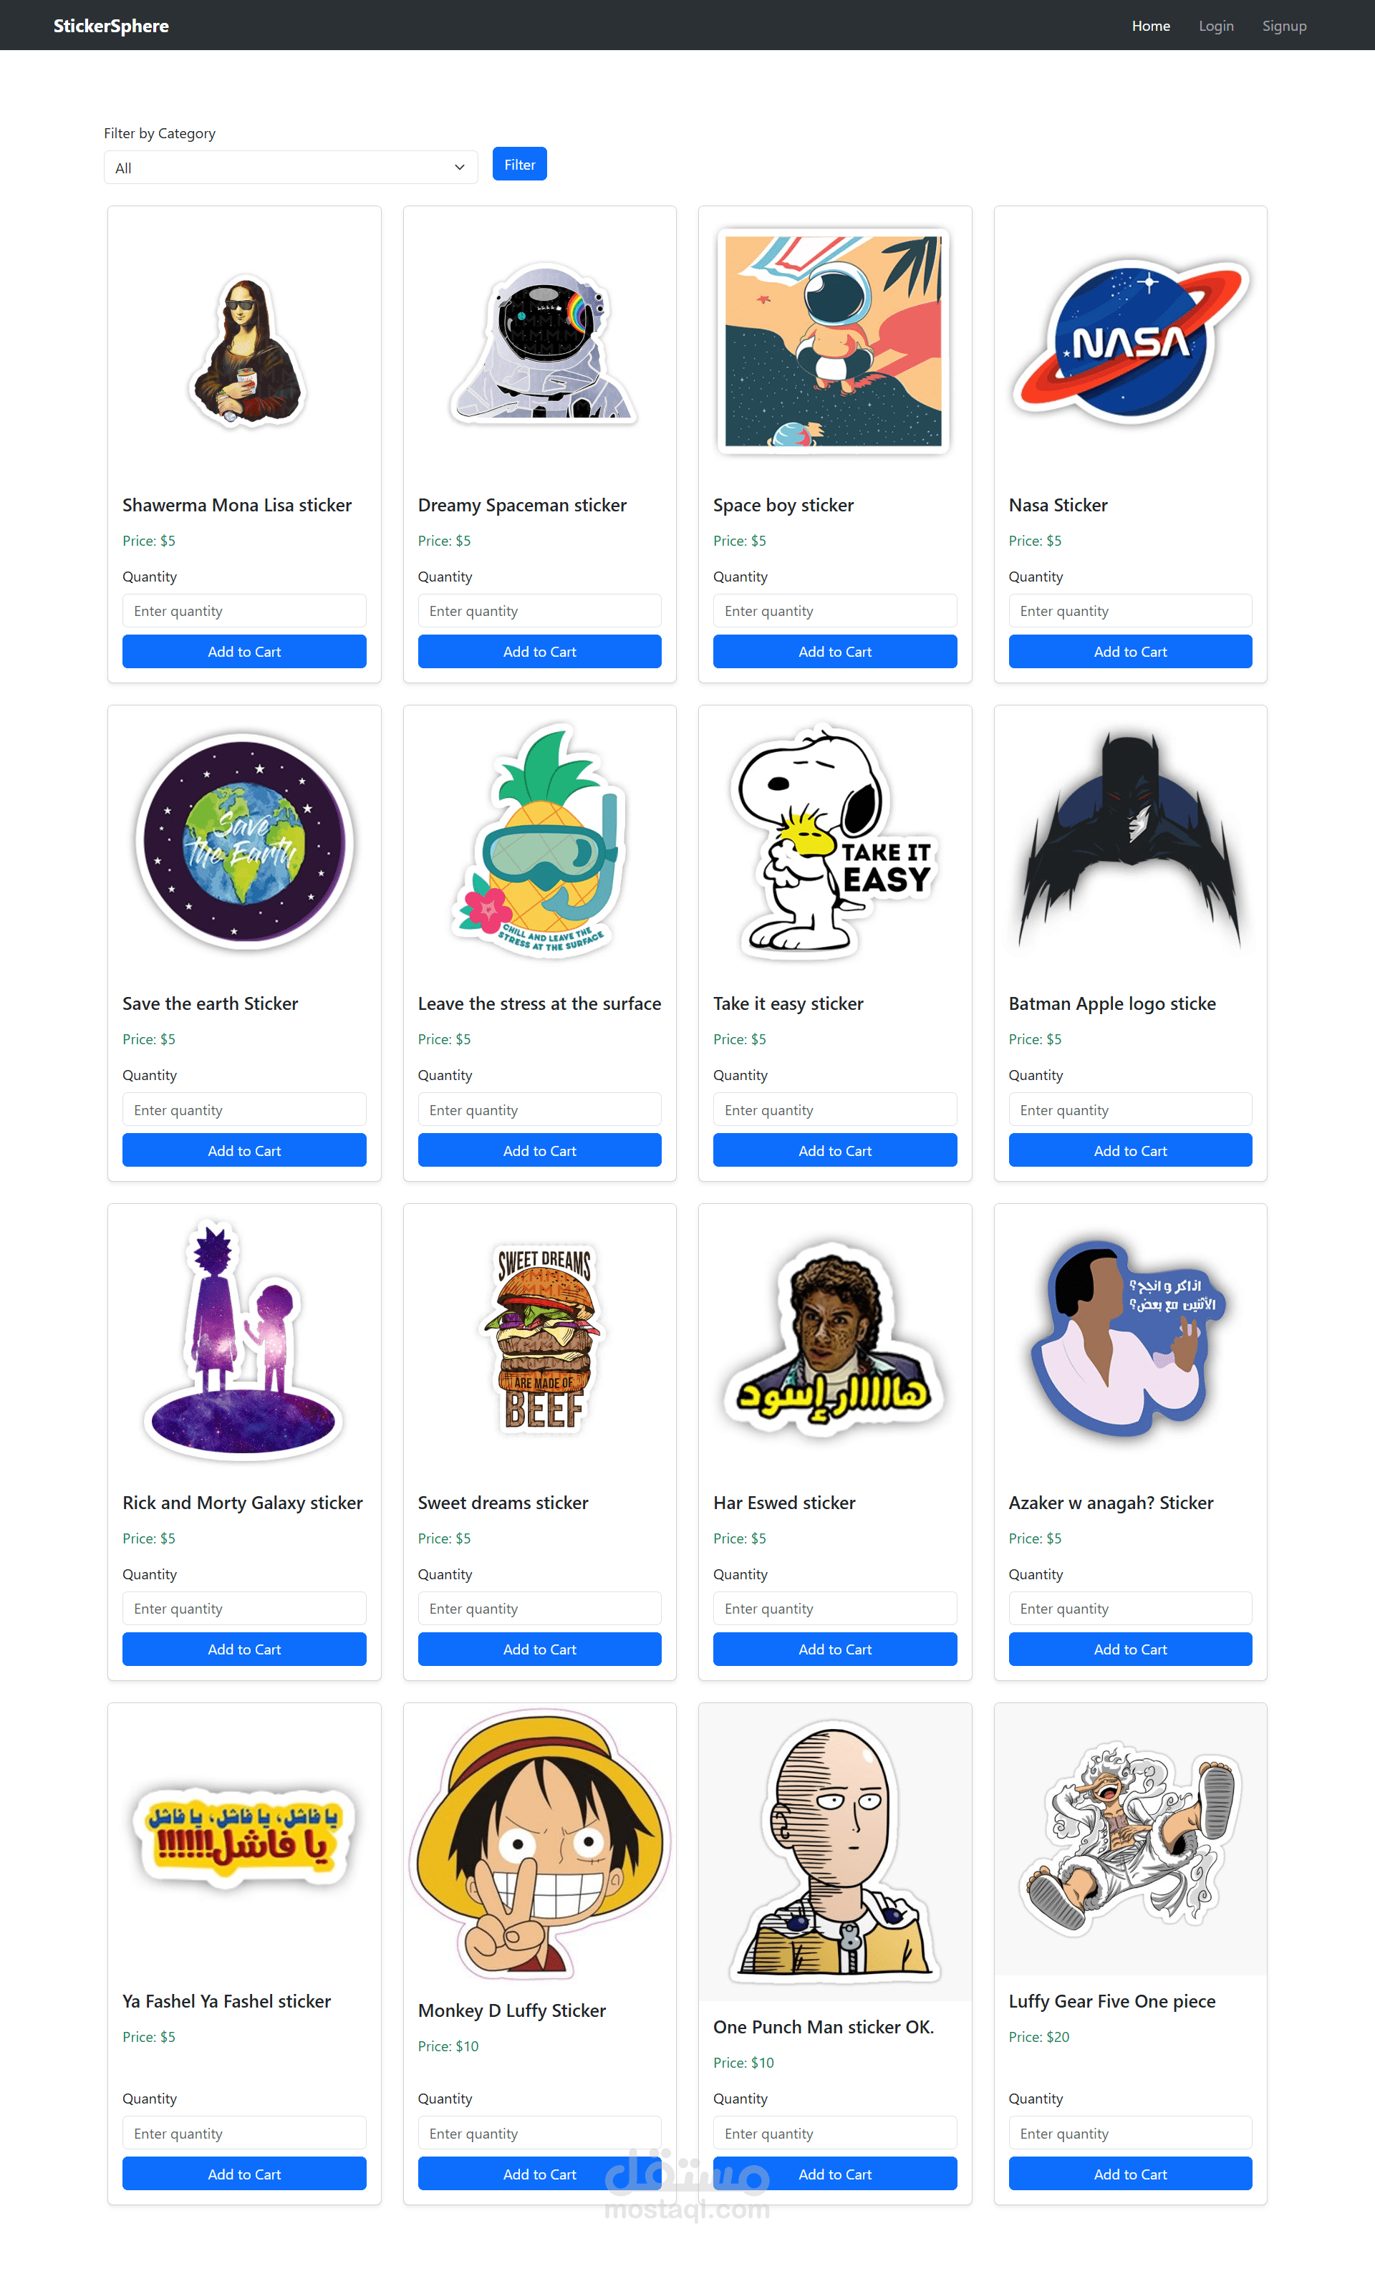The width and height of the screenshot is (1375, 2269).
Task: Go to the Login page
Action: tap(1216, 26)
